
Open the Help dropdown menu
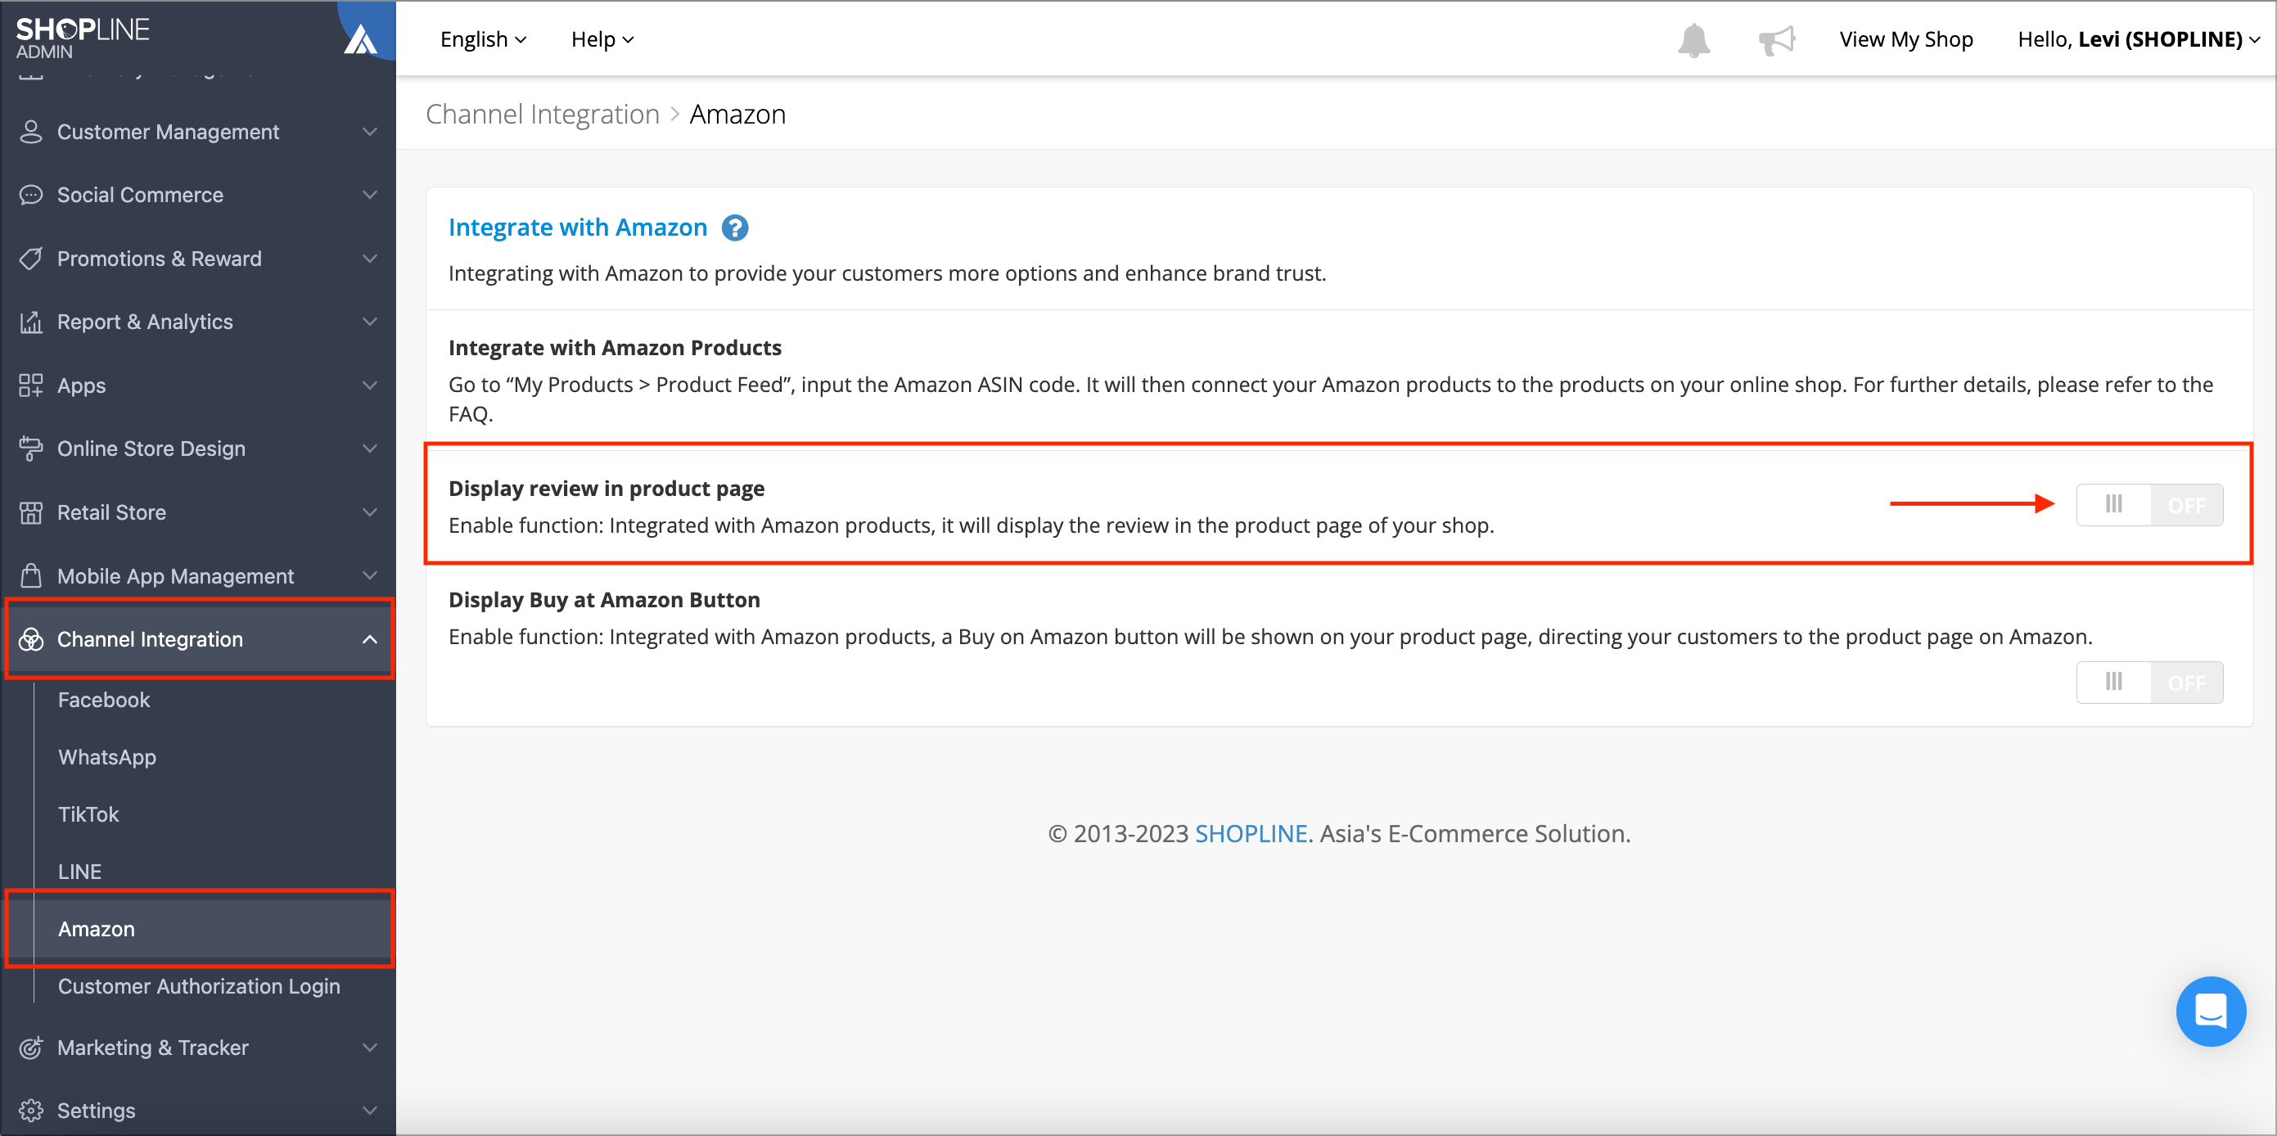(x=602, y=40)
